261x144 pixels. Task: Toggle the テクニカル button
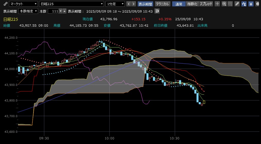click(162, 4)
